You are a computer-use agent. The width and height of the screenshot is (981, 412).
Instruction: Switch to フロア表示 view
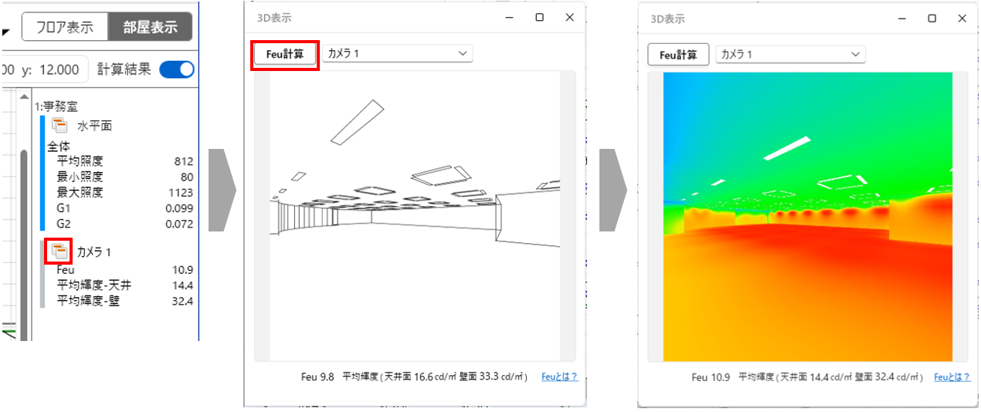(64, 27)
